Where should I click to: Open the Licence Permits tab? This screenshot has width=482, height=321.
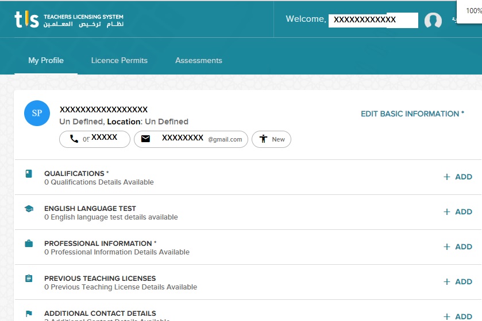(119, 60)
